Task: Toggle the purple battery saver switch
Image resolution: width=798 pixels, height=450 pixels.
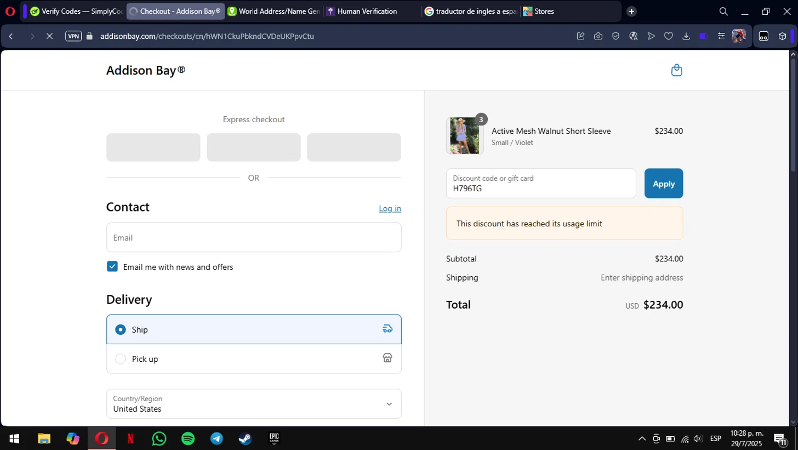Action: pos(703,36)
